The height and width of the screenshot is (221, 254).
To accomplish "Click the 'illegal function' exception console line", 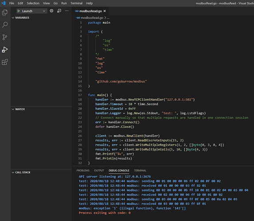I will (132, 208).
